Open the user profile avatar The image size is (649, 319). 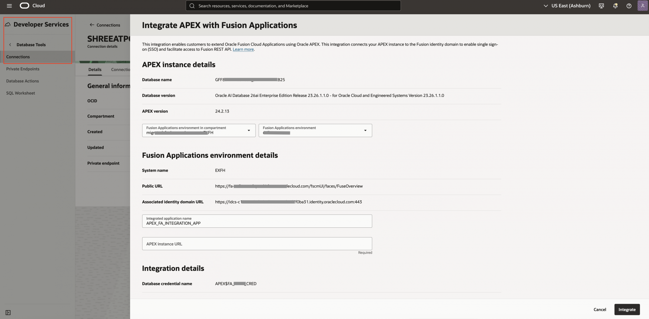[643, 6]
